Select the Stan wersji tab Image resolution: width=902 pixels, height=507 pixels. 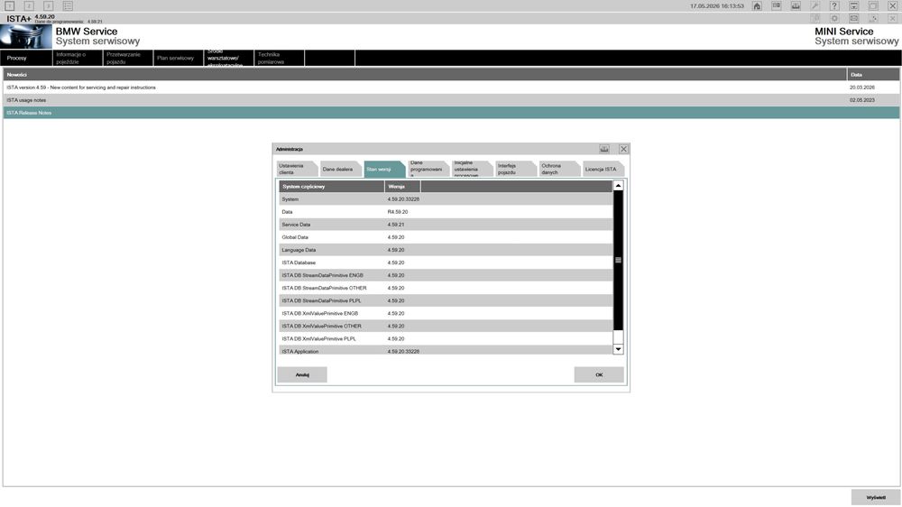click(x=383, y=170)
